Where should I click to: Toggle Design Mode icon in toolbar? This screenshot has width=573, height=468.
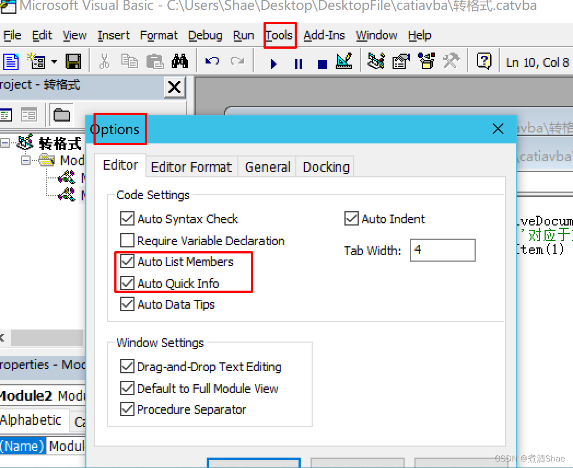point(344,61)
